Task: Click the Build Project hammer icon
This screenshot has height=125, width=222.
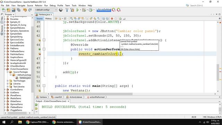Action: pos(67,10)
